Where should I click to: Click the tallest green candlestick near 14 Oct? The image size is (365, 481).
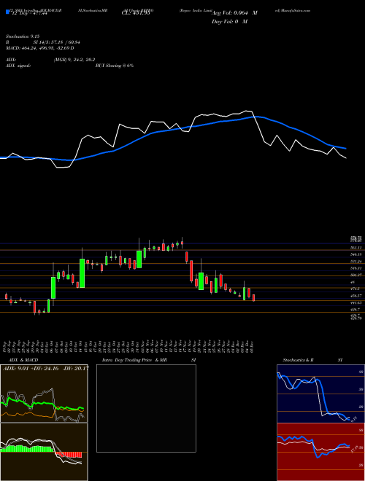click(x=82, y=273)
